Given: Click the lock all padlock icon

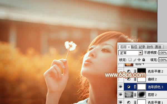Looking at the screenshot, I should point(144,60).
